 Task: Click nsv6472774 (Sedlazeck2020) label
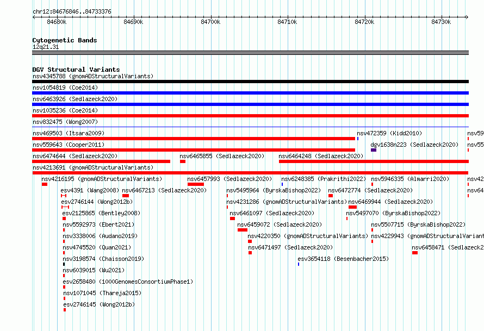point(370,190)
